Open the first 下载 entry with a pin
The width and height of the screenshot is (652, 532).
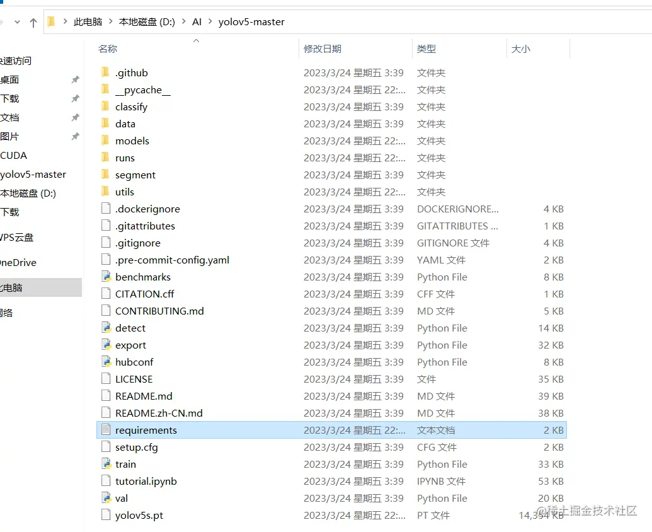pos(9,98)
